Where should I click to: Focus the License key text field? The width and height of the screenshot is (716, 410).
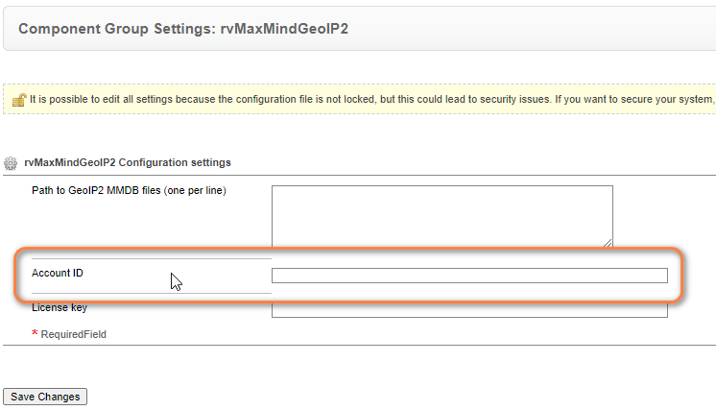click(469, 310)
